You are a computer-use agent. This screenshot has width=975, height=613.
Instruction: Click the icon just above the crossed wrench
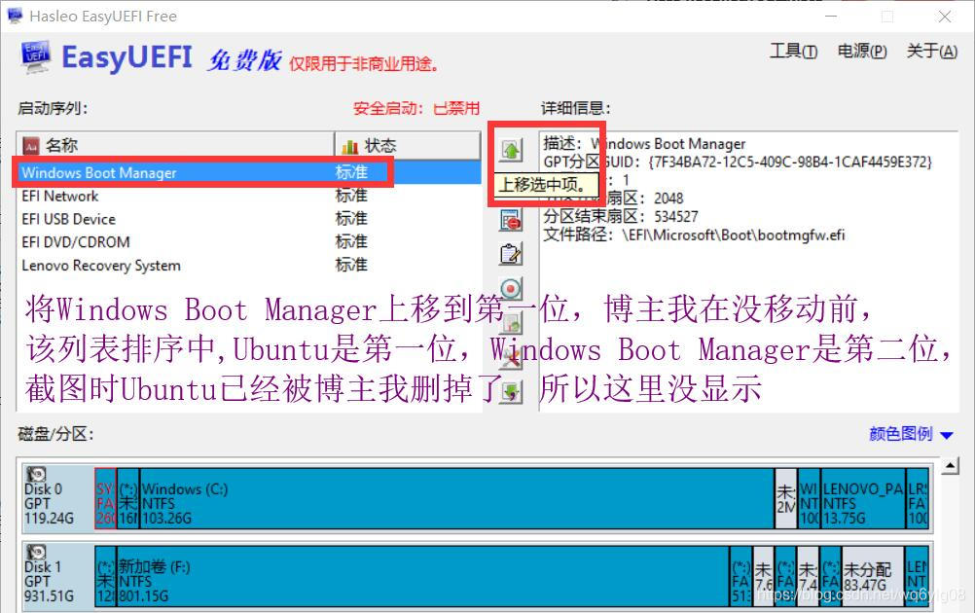pos(511,323)
